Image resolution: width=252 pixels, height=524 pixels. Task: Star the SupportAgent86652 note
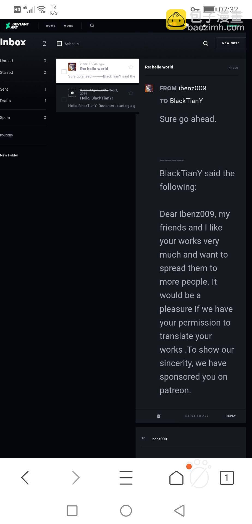(x=131, y=93)
